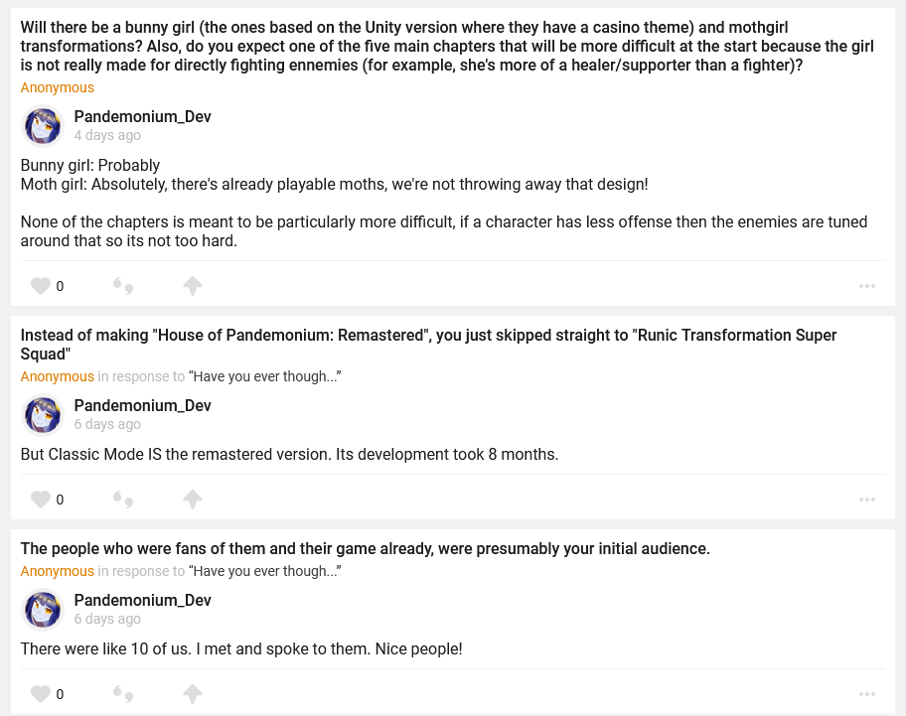The width and height of the screenshot is (906, 716).
Task: Open the "6 days ago" timestamp on Classic Mode answer
Action: pos(107,424)
